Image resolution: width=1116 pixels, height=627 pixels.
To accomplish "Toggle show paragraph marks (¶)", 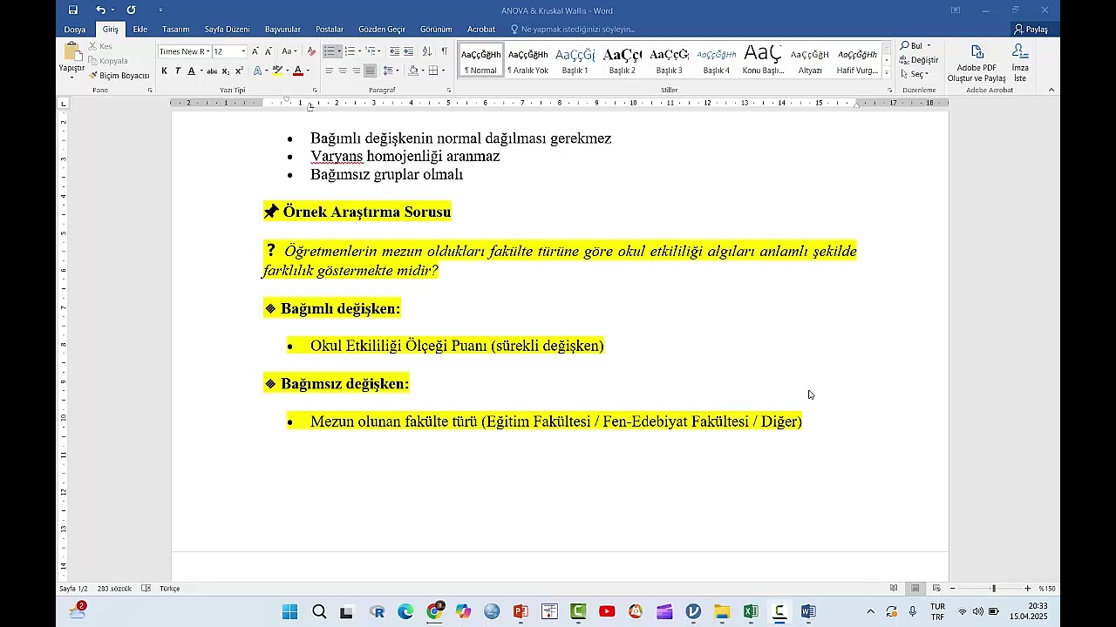I will pos(445,51).
